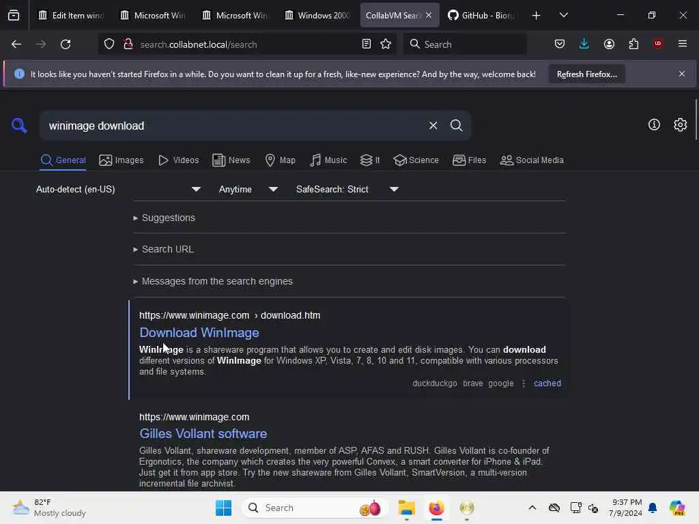Select the Science search category

[x=416, y=160]
